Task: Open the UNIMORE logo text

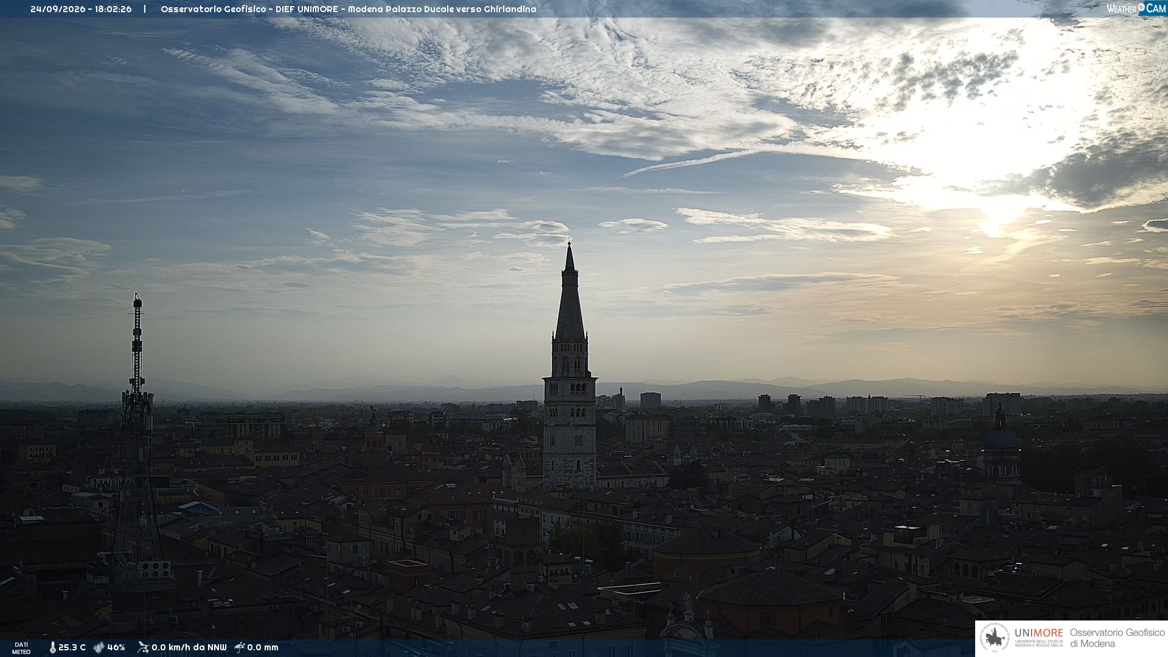Action: point(1039,633)
